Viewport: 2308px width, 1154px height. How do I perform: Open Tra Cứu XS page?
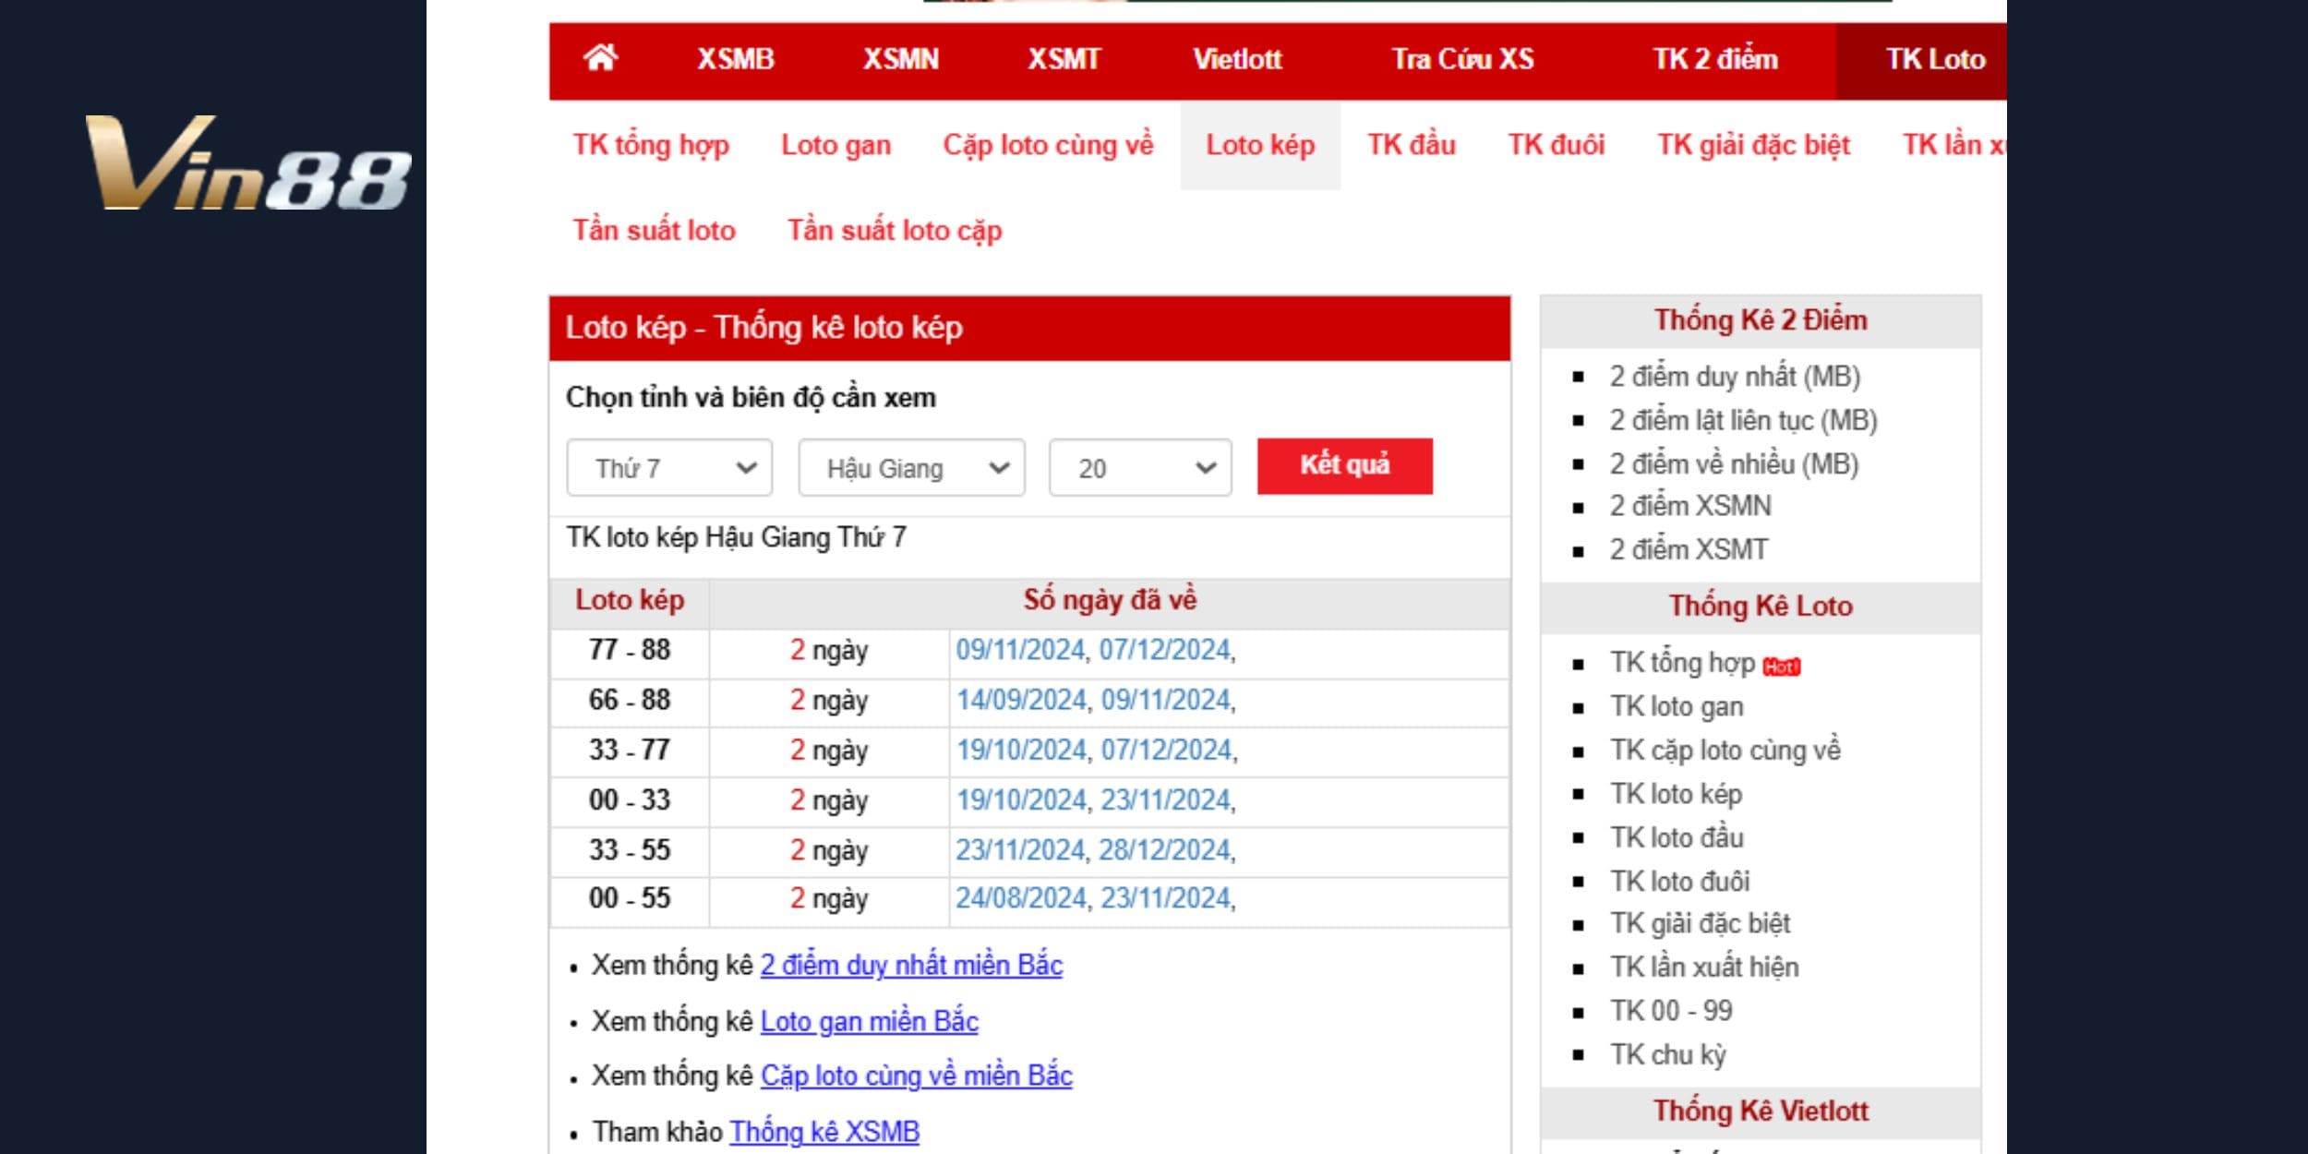tap(1462, 60)
